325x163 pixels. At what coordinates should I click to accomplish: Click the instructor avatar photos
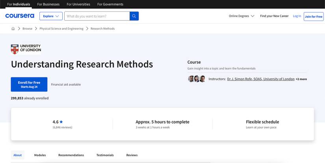coord(197,79)
